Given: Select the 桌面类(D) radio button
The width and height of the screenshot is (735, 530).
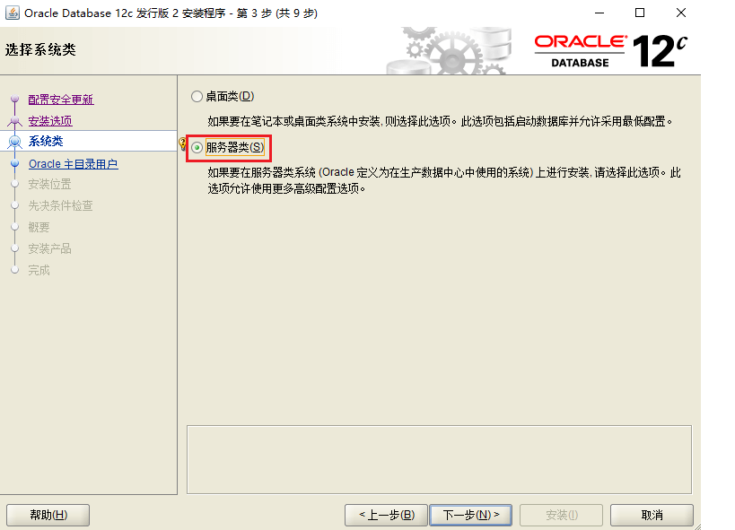Looking at the screenshot, I should coord(197,97).
